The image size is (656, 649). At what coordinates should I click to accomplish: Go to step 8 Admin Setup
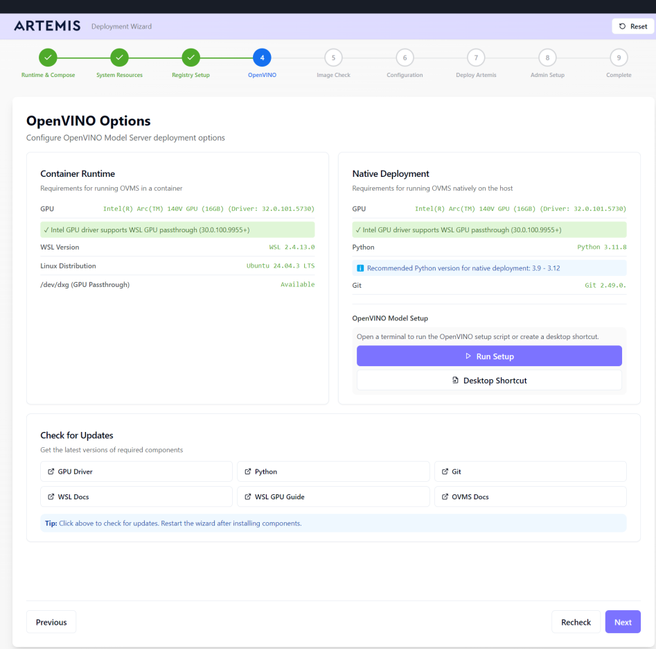pos(547,58)
